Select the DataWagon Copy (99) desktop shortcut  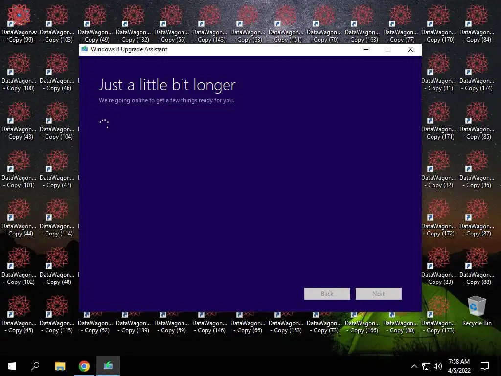pos(19,24)
